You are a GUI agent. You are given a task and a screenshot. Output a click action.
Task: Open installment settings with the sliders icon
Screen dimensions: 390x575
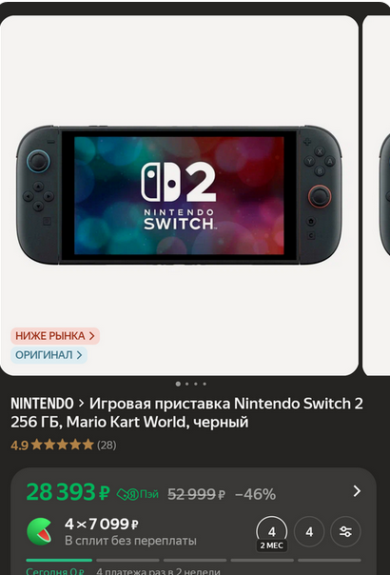(345, 532)
